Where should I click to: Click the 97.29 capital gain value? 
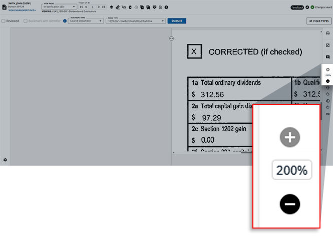click(211, 118)
